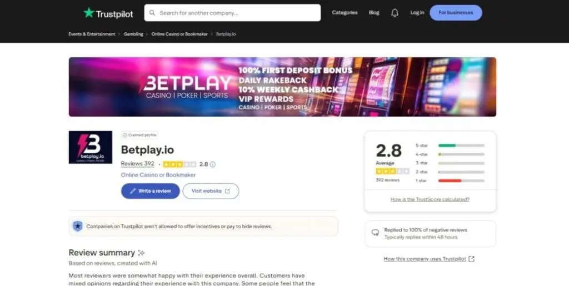Click the Betplay promotional banner

(282, 87)
